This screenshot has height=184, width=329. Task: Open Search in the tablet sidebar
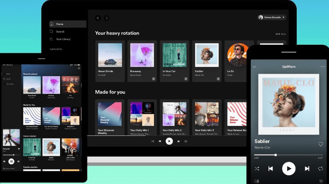click(8, 79)
